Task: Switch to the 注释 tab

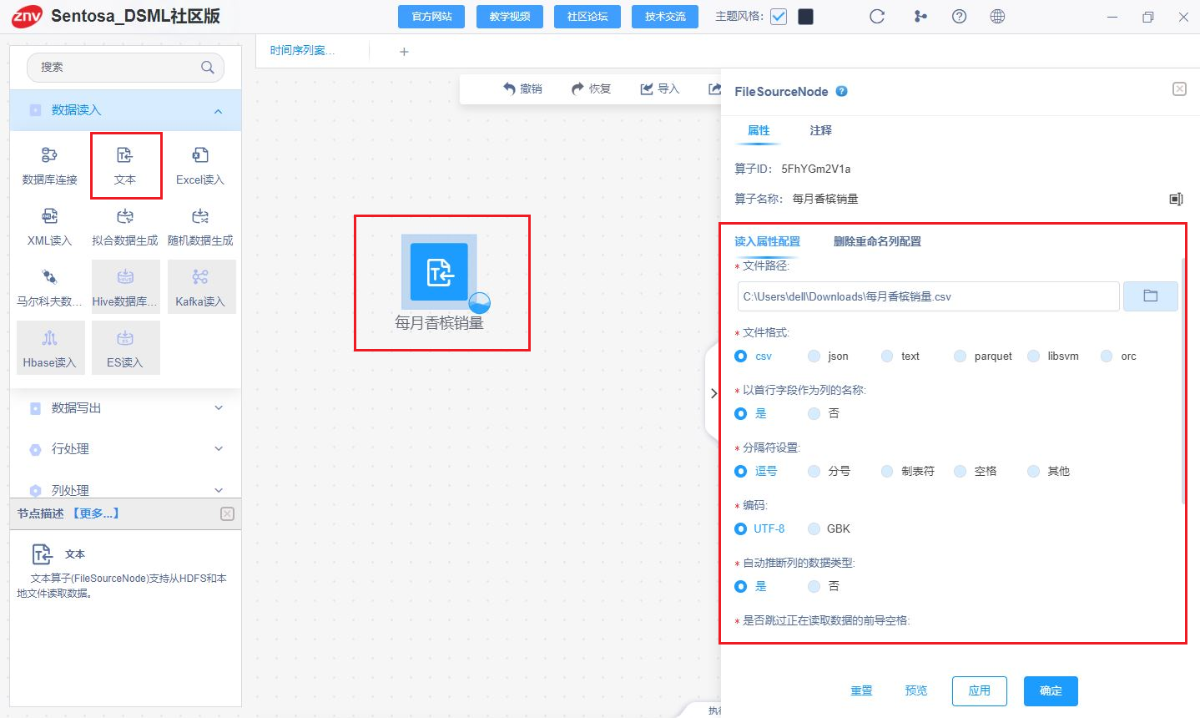Action: (821, 130)
